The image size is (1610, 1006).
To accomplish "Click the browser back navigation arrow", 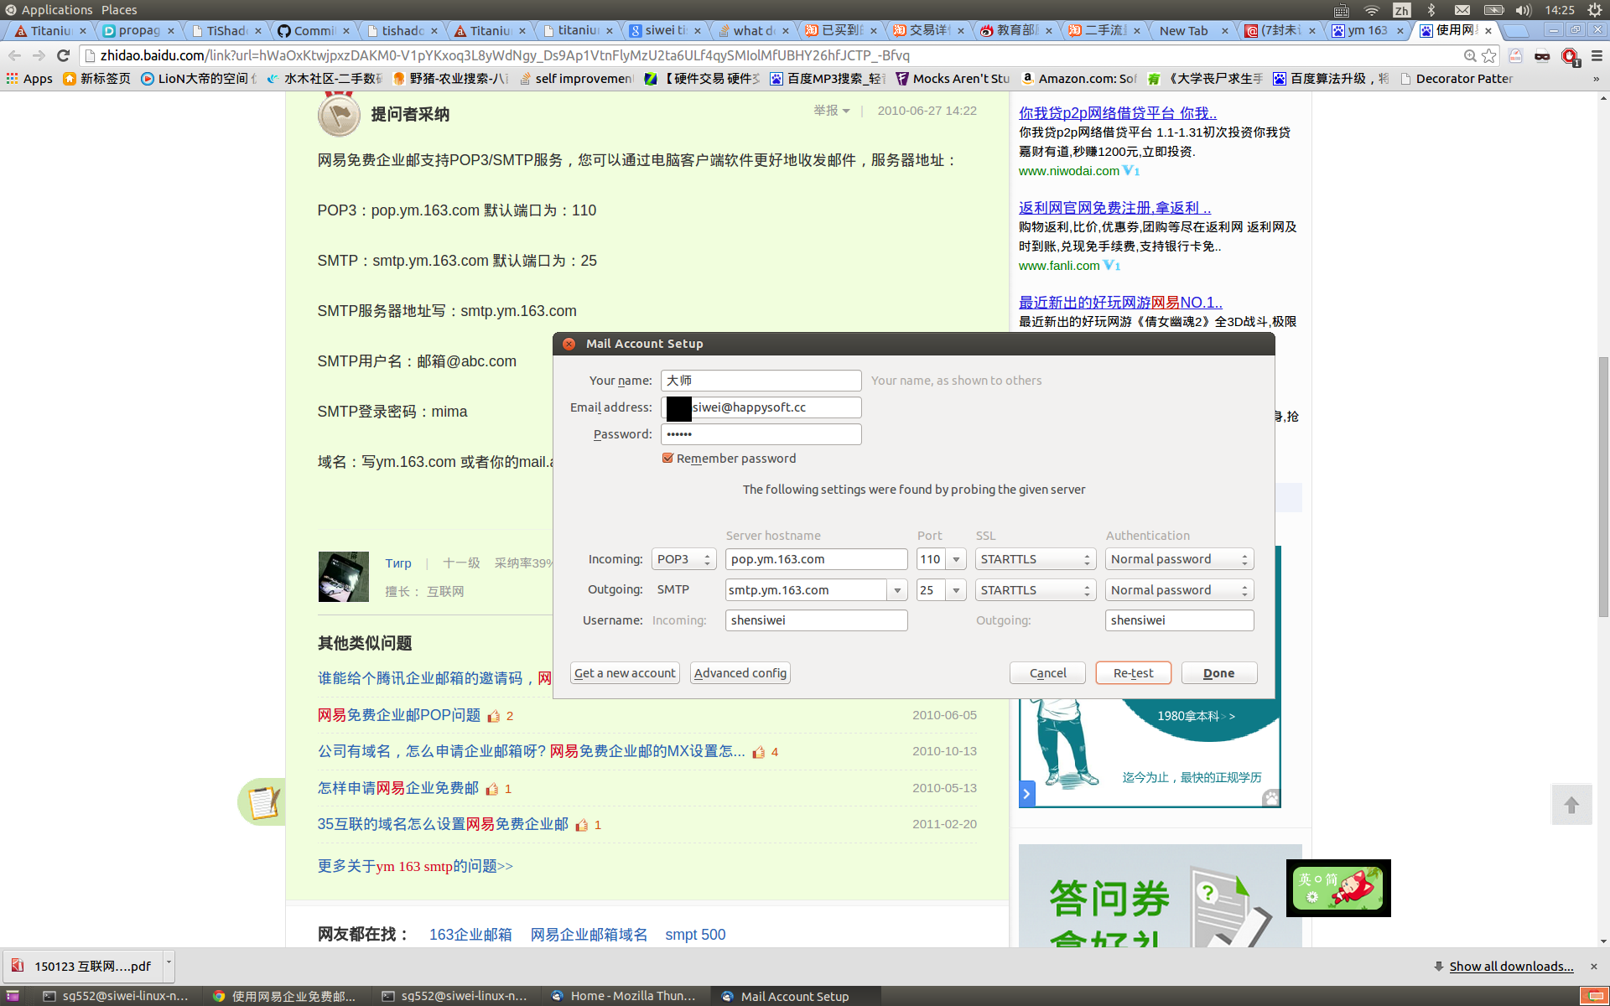I will click(14, 55).
